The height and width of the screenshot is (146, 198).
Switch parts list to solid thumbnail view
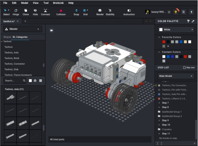tap(30, 80)
